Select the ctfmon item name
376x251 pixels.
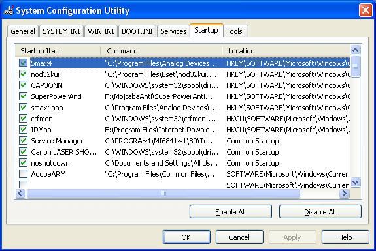coord(42,119)
